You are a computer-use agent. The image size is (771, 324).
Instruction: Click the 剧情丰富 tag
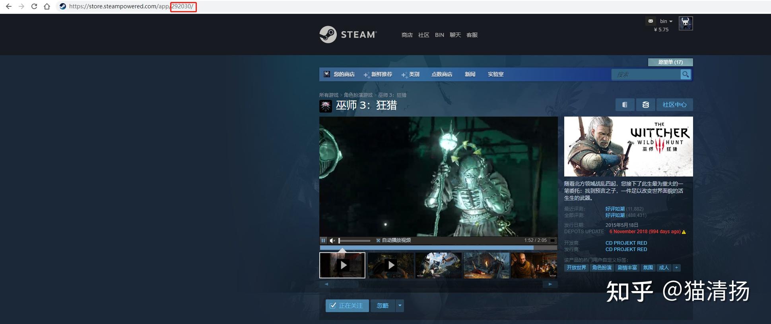point(627,268)
